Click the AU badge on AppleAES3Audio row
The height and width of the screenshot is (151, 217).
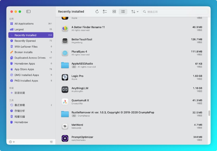pyautogui.click(x=74, y=67)
